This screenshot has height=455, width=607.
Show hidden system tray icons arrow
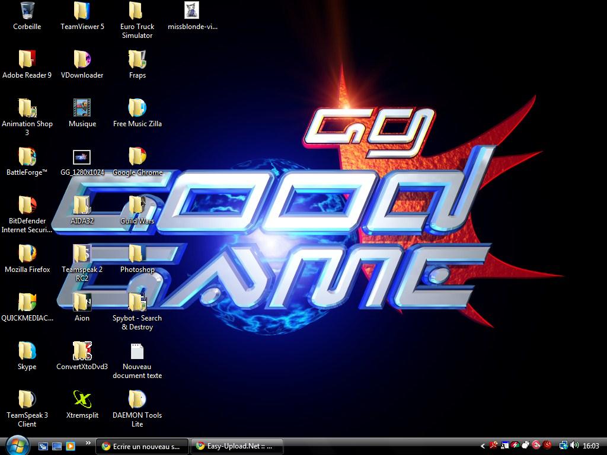(483, 446)
